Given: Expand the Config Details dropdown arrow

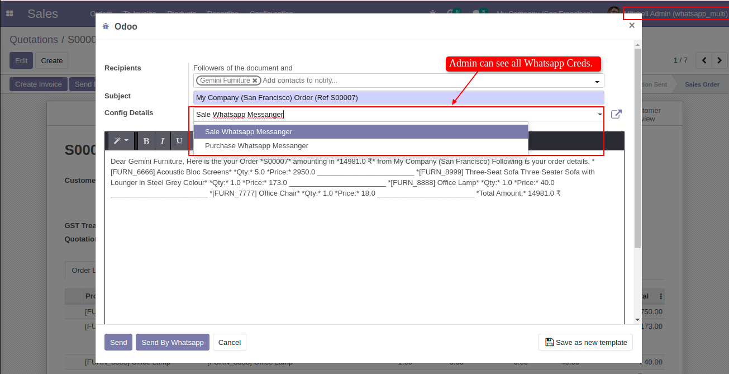Looking at the screenshot, I should [x=600, y=115].
